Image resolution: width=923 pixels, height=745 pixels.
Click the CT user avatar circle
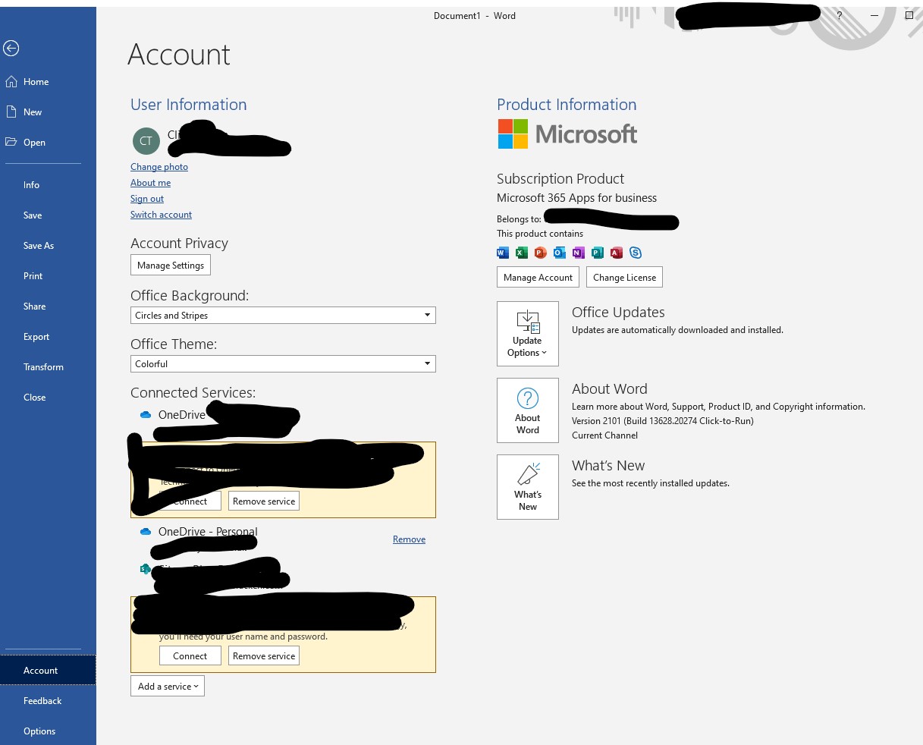pos(146,140)
